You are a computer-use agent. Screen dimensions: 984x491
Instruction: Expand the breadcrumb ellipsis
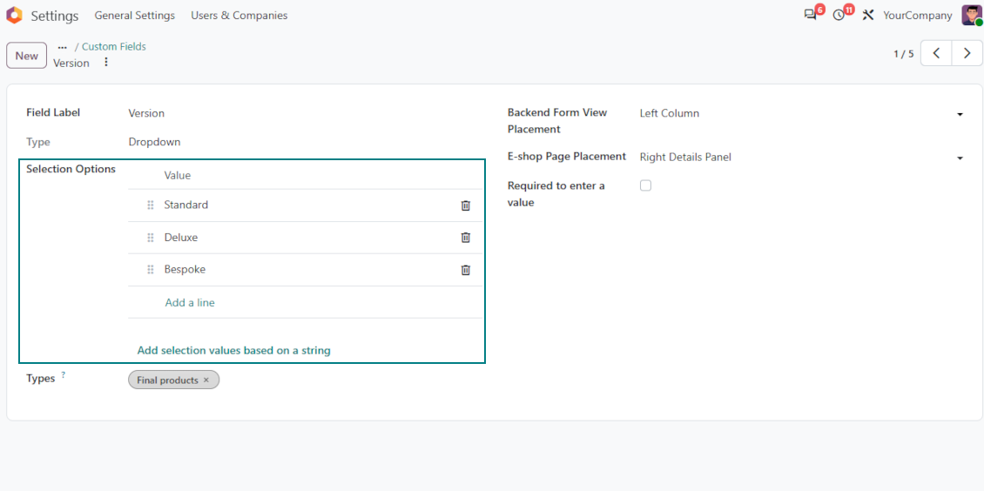click(62, 47)
